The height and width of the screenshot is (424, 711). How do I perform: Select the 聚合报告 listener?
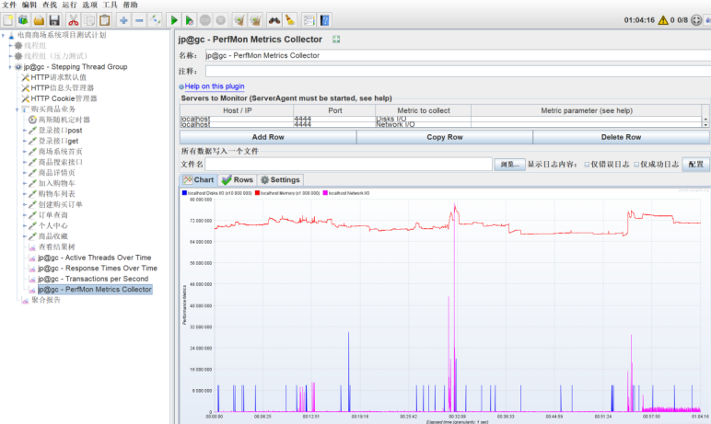46,300
